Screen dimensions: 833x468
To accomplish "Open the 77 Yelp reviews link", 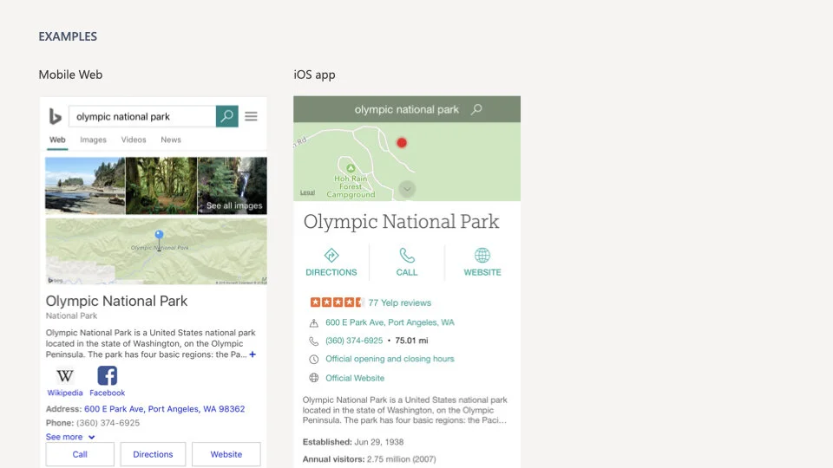I will (x=400, y=302).
